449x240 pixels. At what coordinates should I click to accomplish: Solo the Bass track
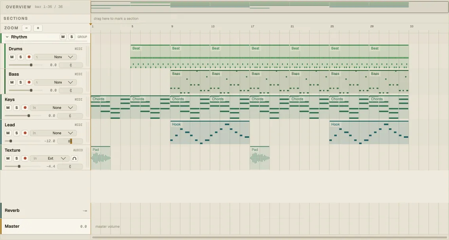(20, 82)
